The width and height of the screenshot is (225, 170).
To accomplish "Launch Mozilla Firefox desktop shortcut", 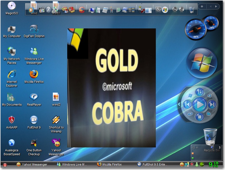I will (34, 77).
